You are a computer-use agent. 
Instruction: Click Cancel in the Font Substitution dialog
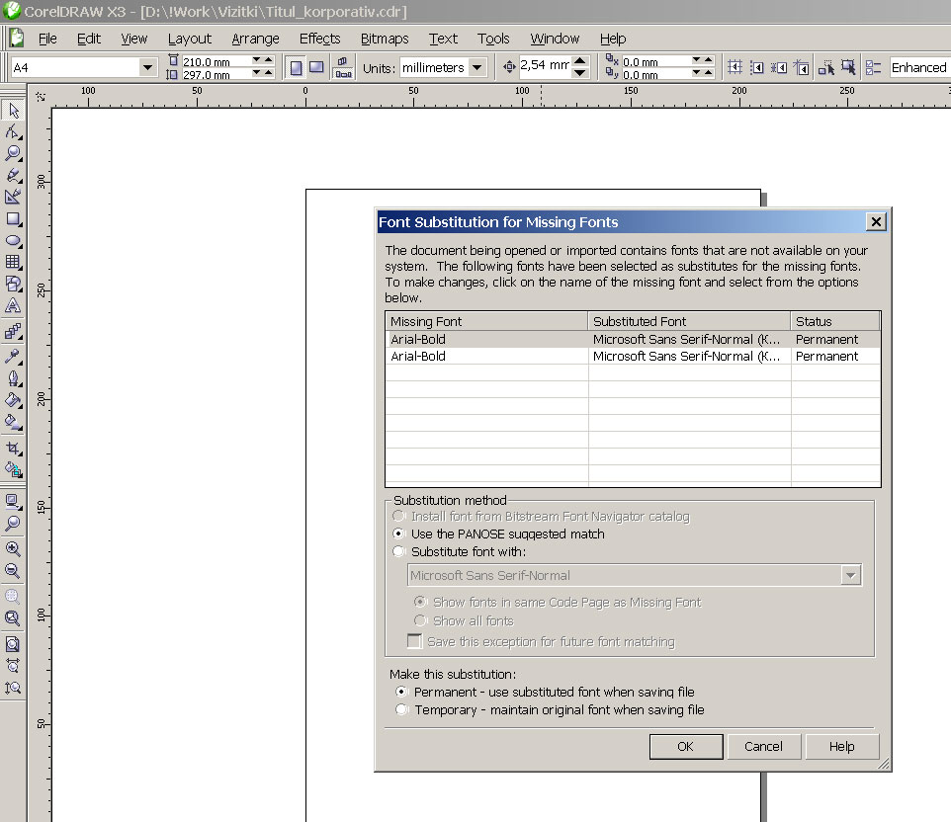click(763, 747)
